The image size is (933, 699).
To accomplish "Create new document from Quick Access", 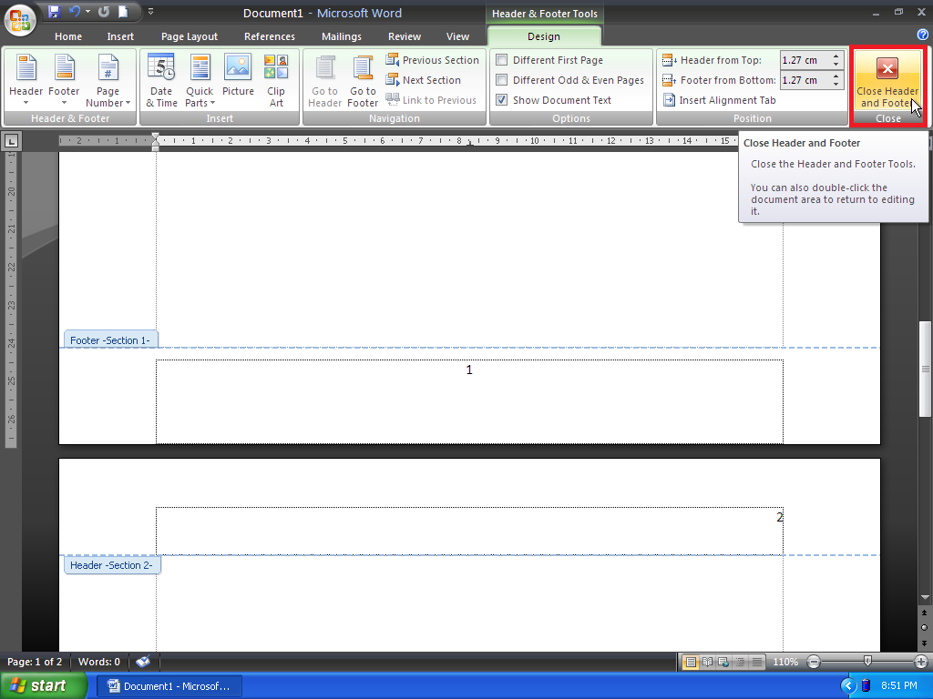I will pos(123,11).
